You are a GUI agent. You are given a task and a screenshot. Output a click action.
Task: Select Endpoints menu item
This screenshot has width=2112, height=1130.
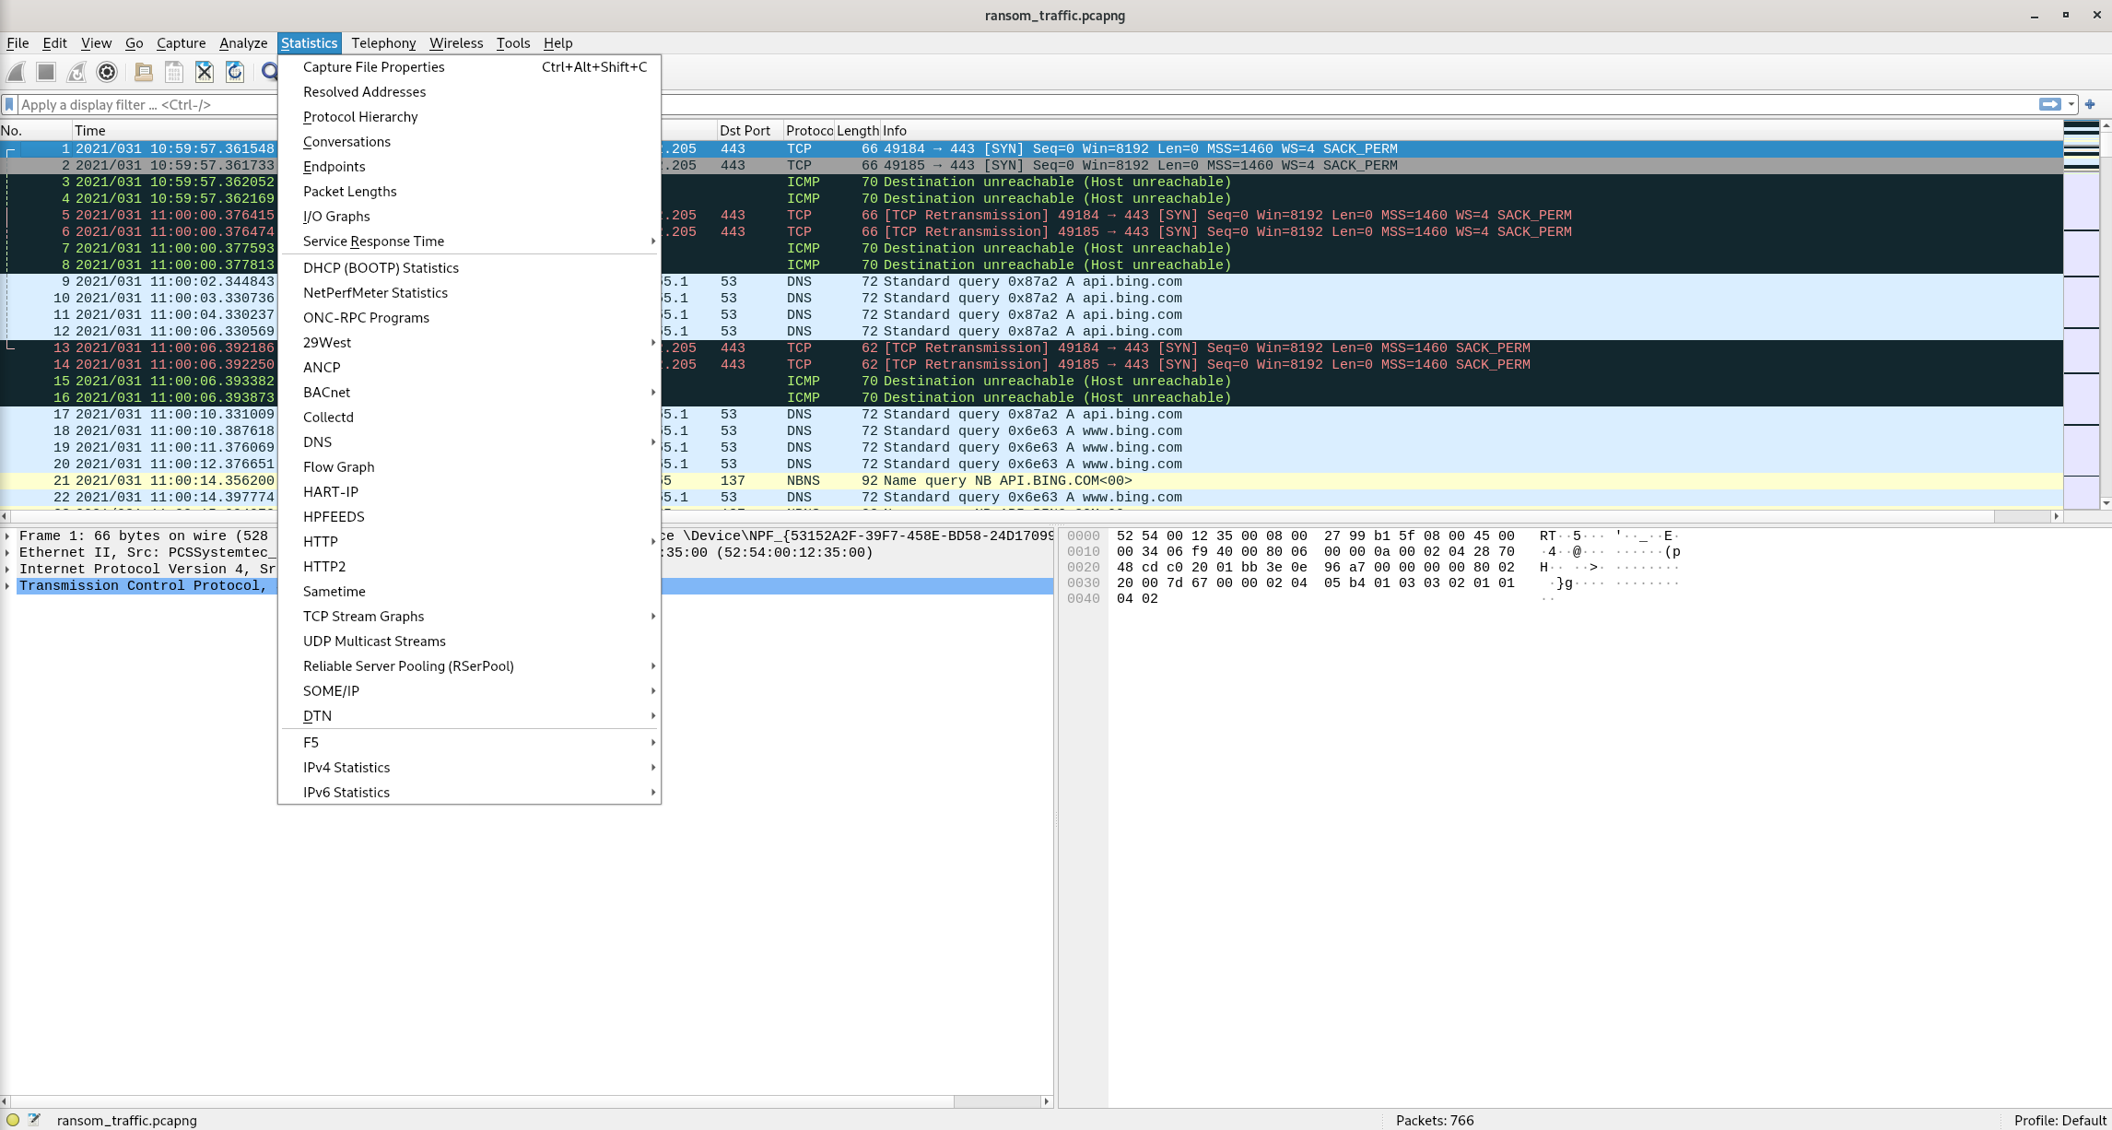(469, 166)
